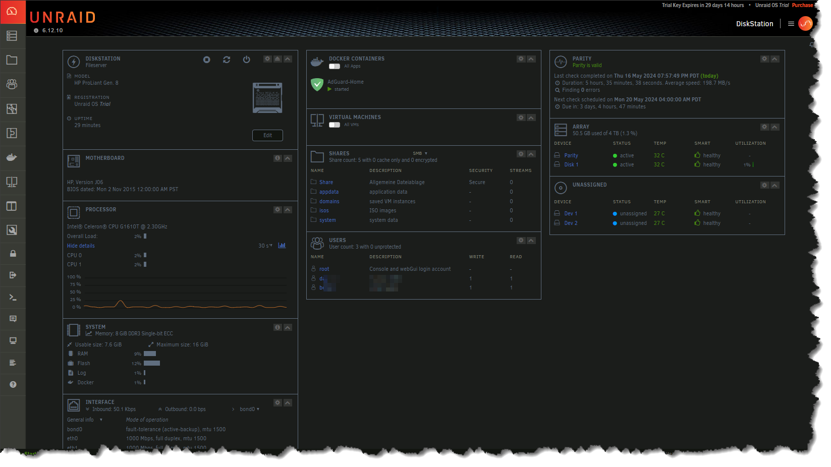Open the Main array page in sidebar
This screenshot has width=831, height=467.
click(x=12, y=36)
